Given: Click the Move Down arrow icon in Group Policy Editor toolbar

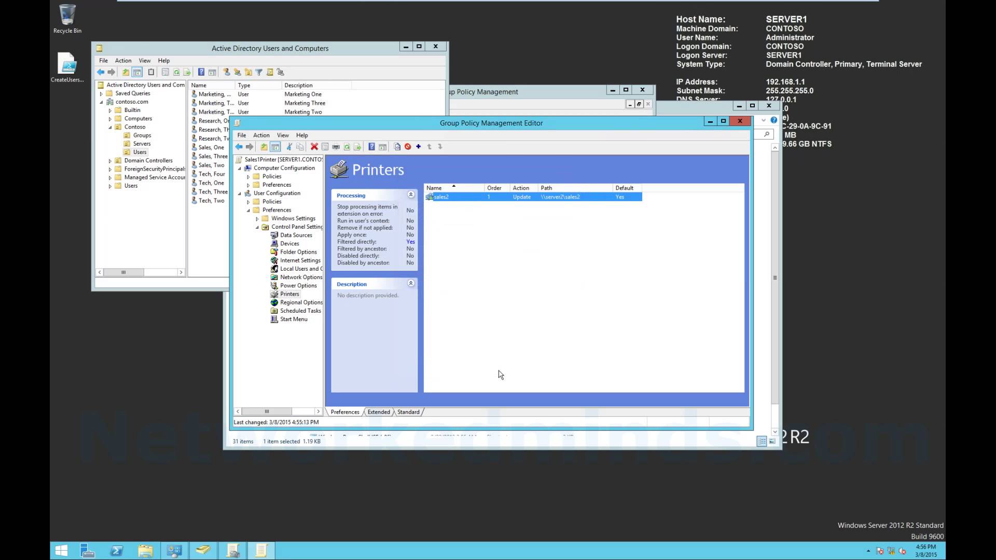Looking at the screenshot, I should pyautogui.click(x=440, y=147).
